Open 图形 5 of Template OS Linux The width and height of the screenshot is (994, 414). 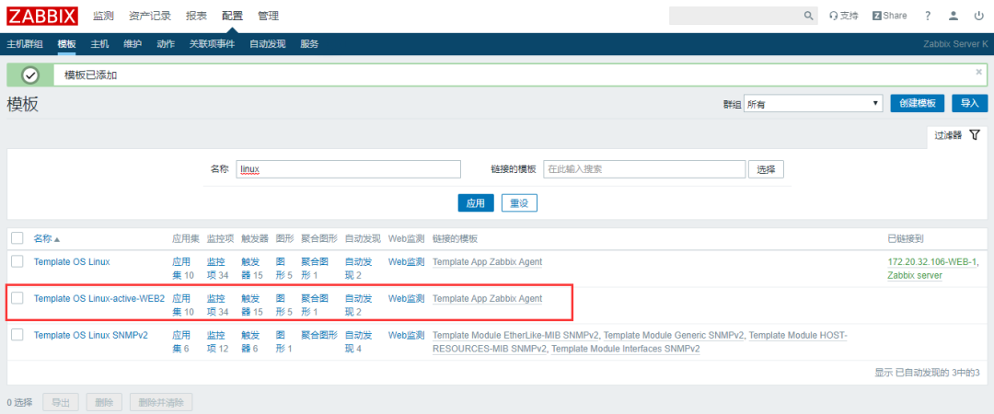click(284, 269)
